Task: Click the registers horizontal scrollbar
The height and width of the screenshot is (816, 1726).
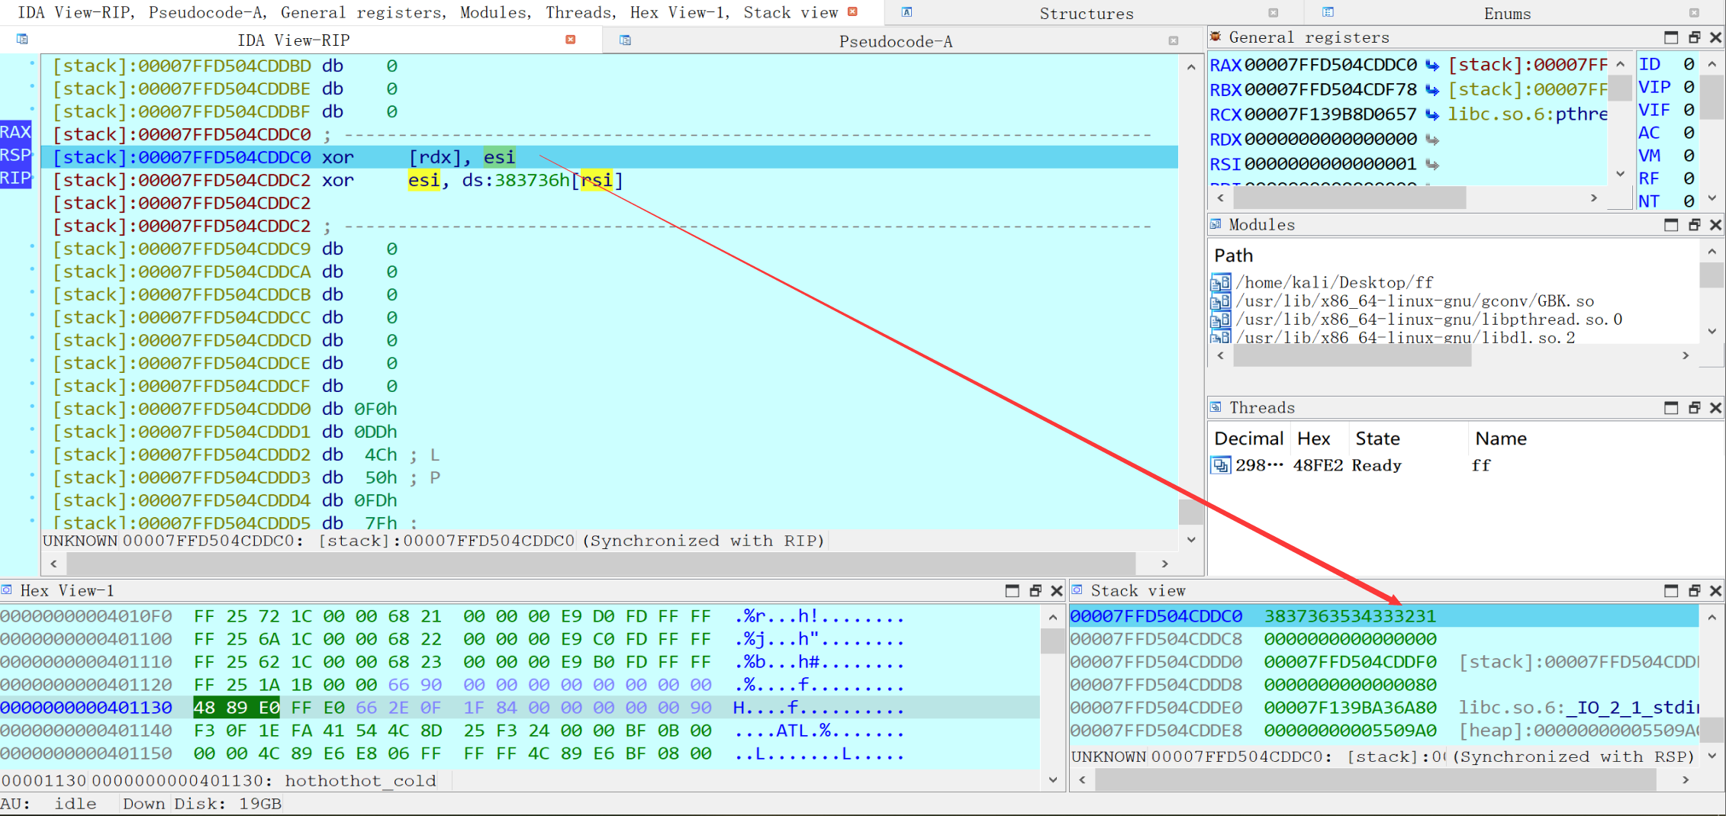Action: click(1349, 198)
